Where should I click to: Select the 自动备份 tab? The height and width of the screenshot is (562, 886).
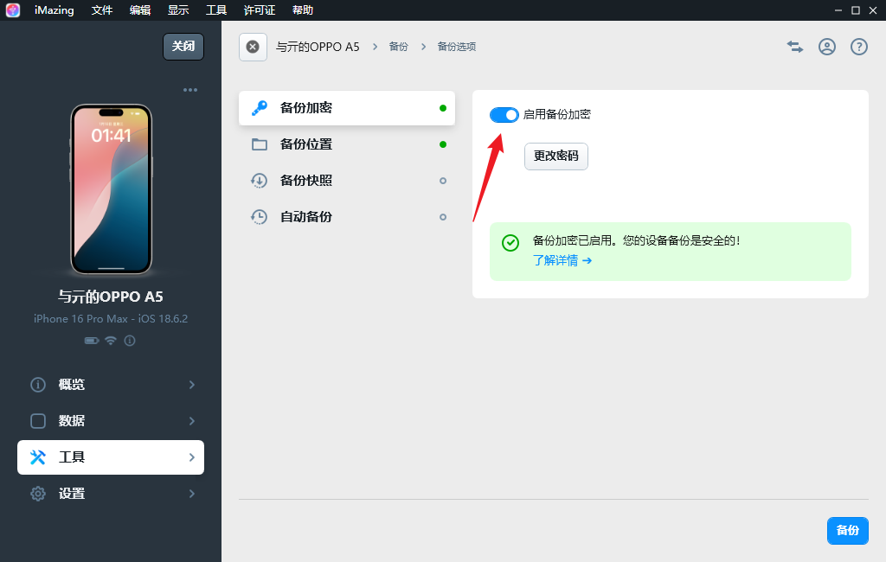tap(347, 217)
